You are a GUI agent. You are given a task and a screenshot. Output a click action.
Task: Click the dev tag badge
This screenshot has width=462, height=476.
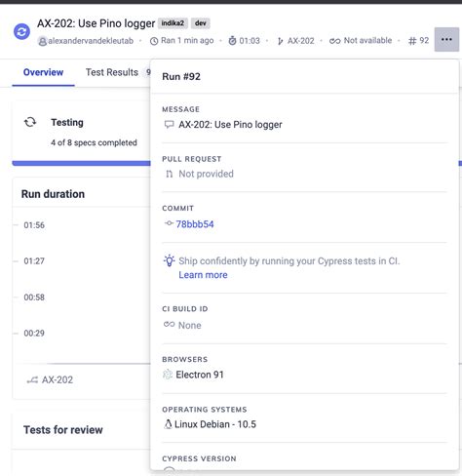201,23
